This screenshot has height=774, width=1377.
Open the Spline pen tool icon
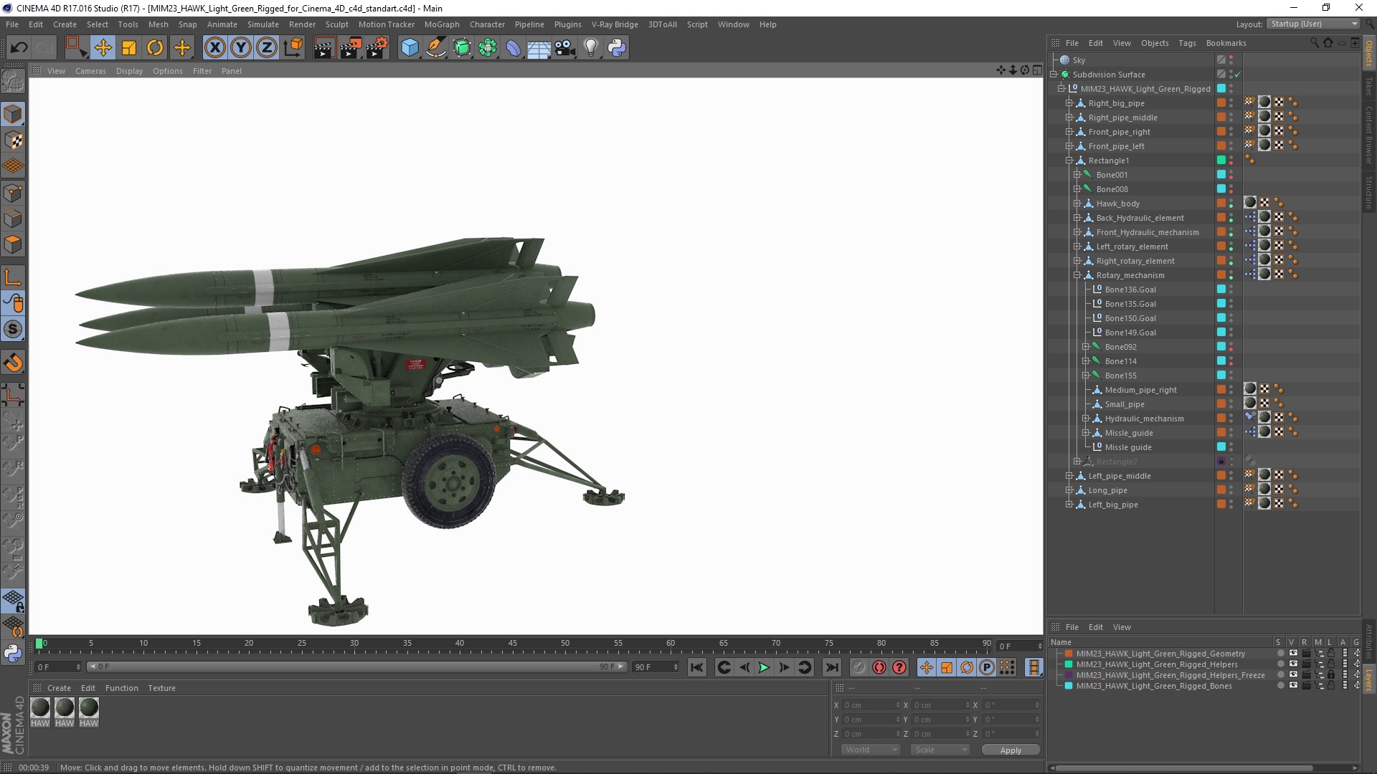[435, 48]
